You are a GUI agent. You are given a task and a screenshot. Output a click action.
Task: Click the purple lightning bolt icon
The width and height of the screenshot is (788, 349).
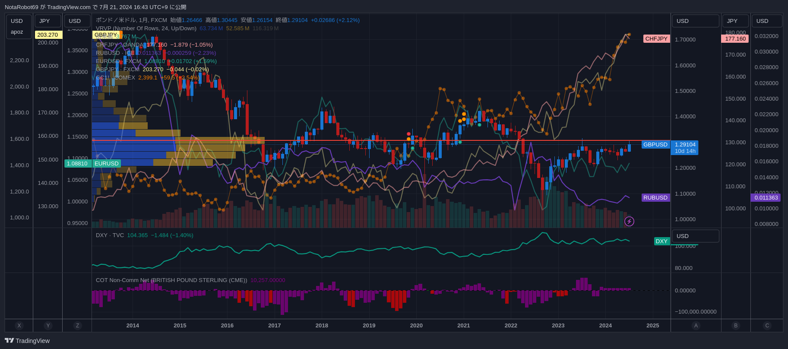coord(630,222)
